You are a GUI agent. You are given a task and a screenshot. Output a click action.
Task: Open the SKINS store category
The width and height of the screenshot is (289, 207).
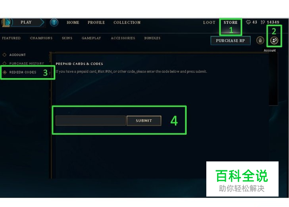[x=67, y=38]
